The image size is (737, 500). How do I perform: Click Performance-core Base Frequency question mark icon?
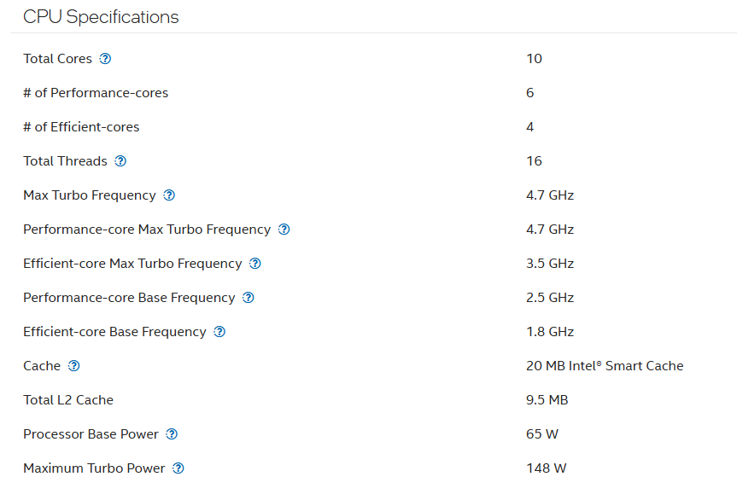(x=249, y=298)
